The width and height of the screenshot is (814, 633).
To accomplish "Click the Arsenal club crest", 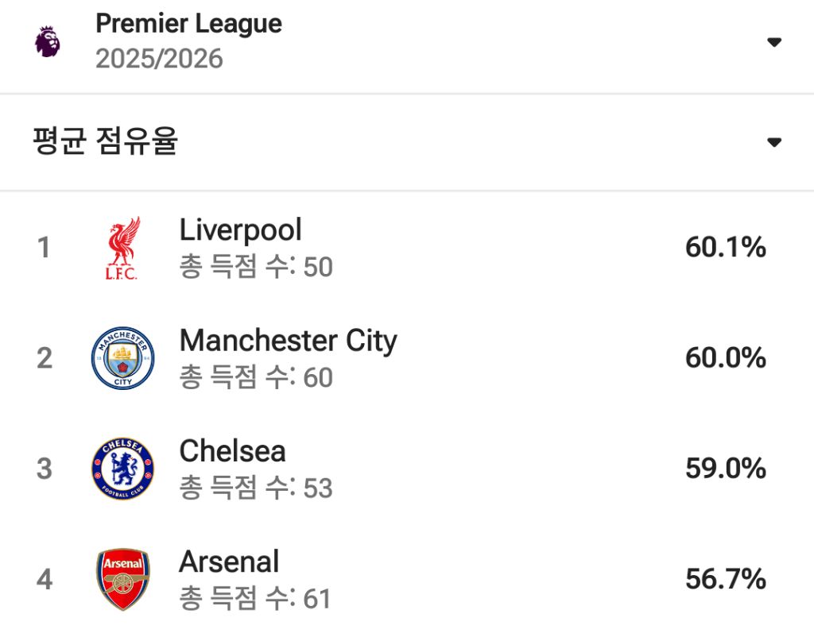I will pos(122,579).
